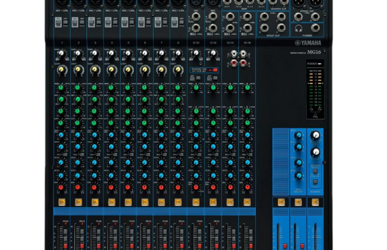Toggle the channel 15/16 ON button
Viewport: 387px width, 250px height.
point(247,202)
